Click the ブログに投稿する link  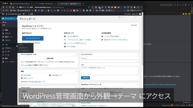click(72, 36)
